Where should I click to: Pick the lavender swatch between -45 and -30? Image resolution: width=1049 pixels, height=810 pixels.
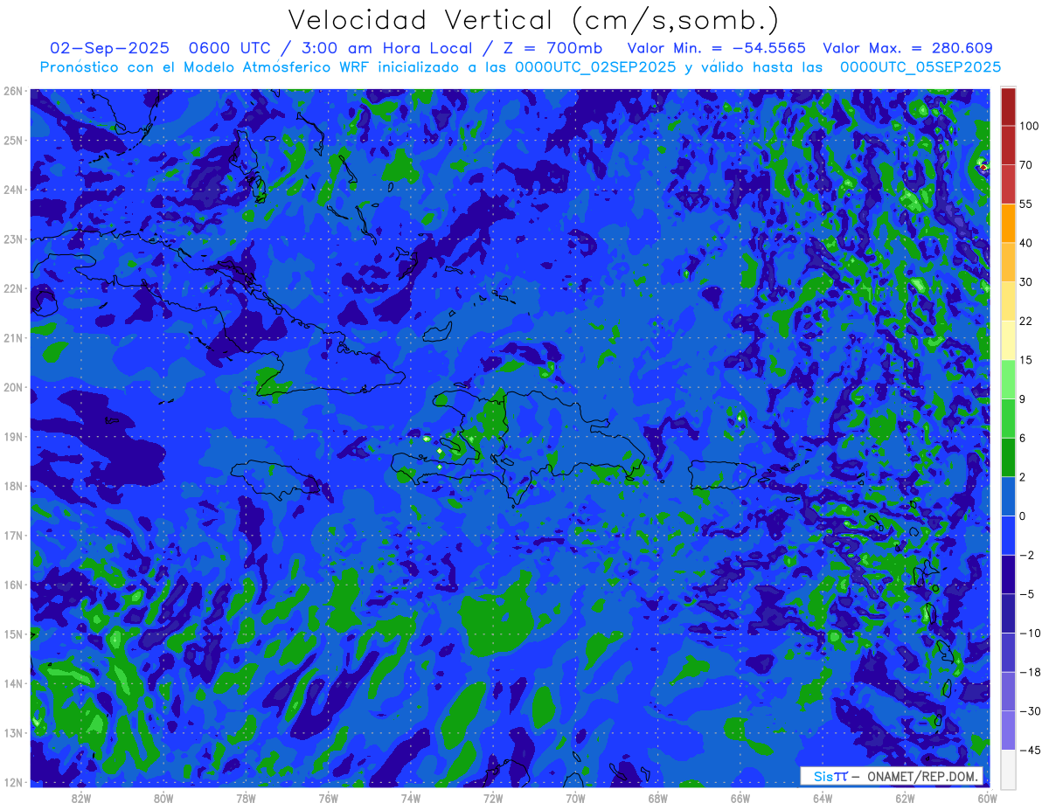[x=1008, y=730]
